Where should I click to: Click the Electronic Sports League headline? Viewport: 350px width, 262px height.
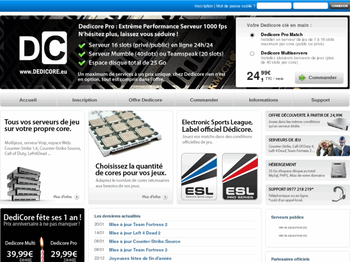[217, 126]
